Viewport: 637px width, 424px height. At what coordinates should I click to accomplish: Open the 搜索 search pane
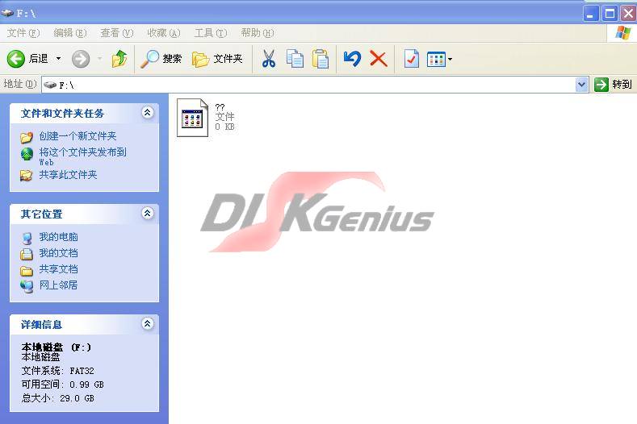(x=161, y=59)
